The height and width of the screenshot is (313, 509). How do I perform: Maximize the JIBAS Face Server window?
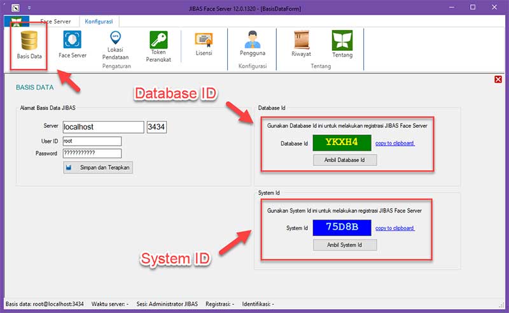pos(473,8)
